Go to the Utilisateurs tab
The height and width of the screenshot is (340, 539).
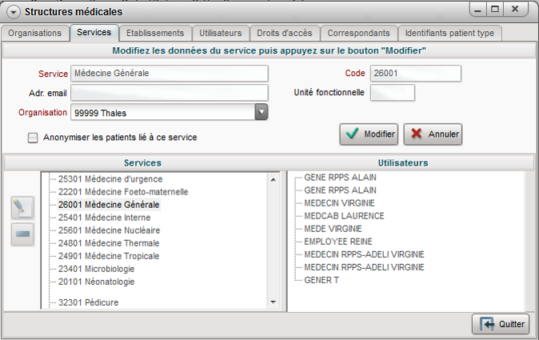coord(220,33)
